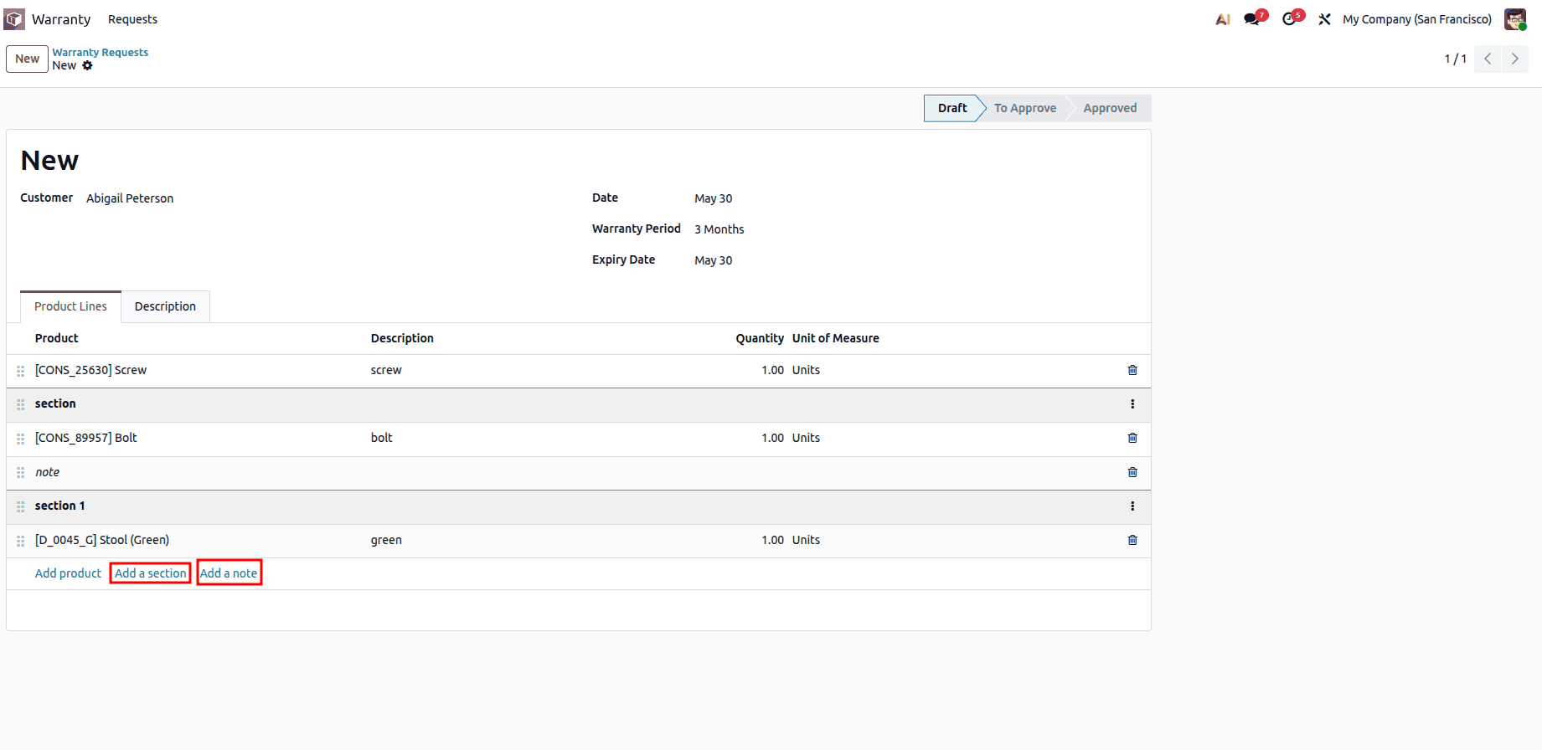Grab the drag handle of Screw row
1542x750 pixels.
[21, 371]
